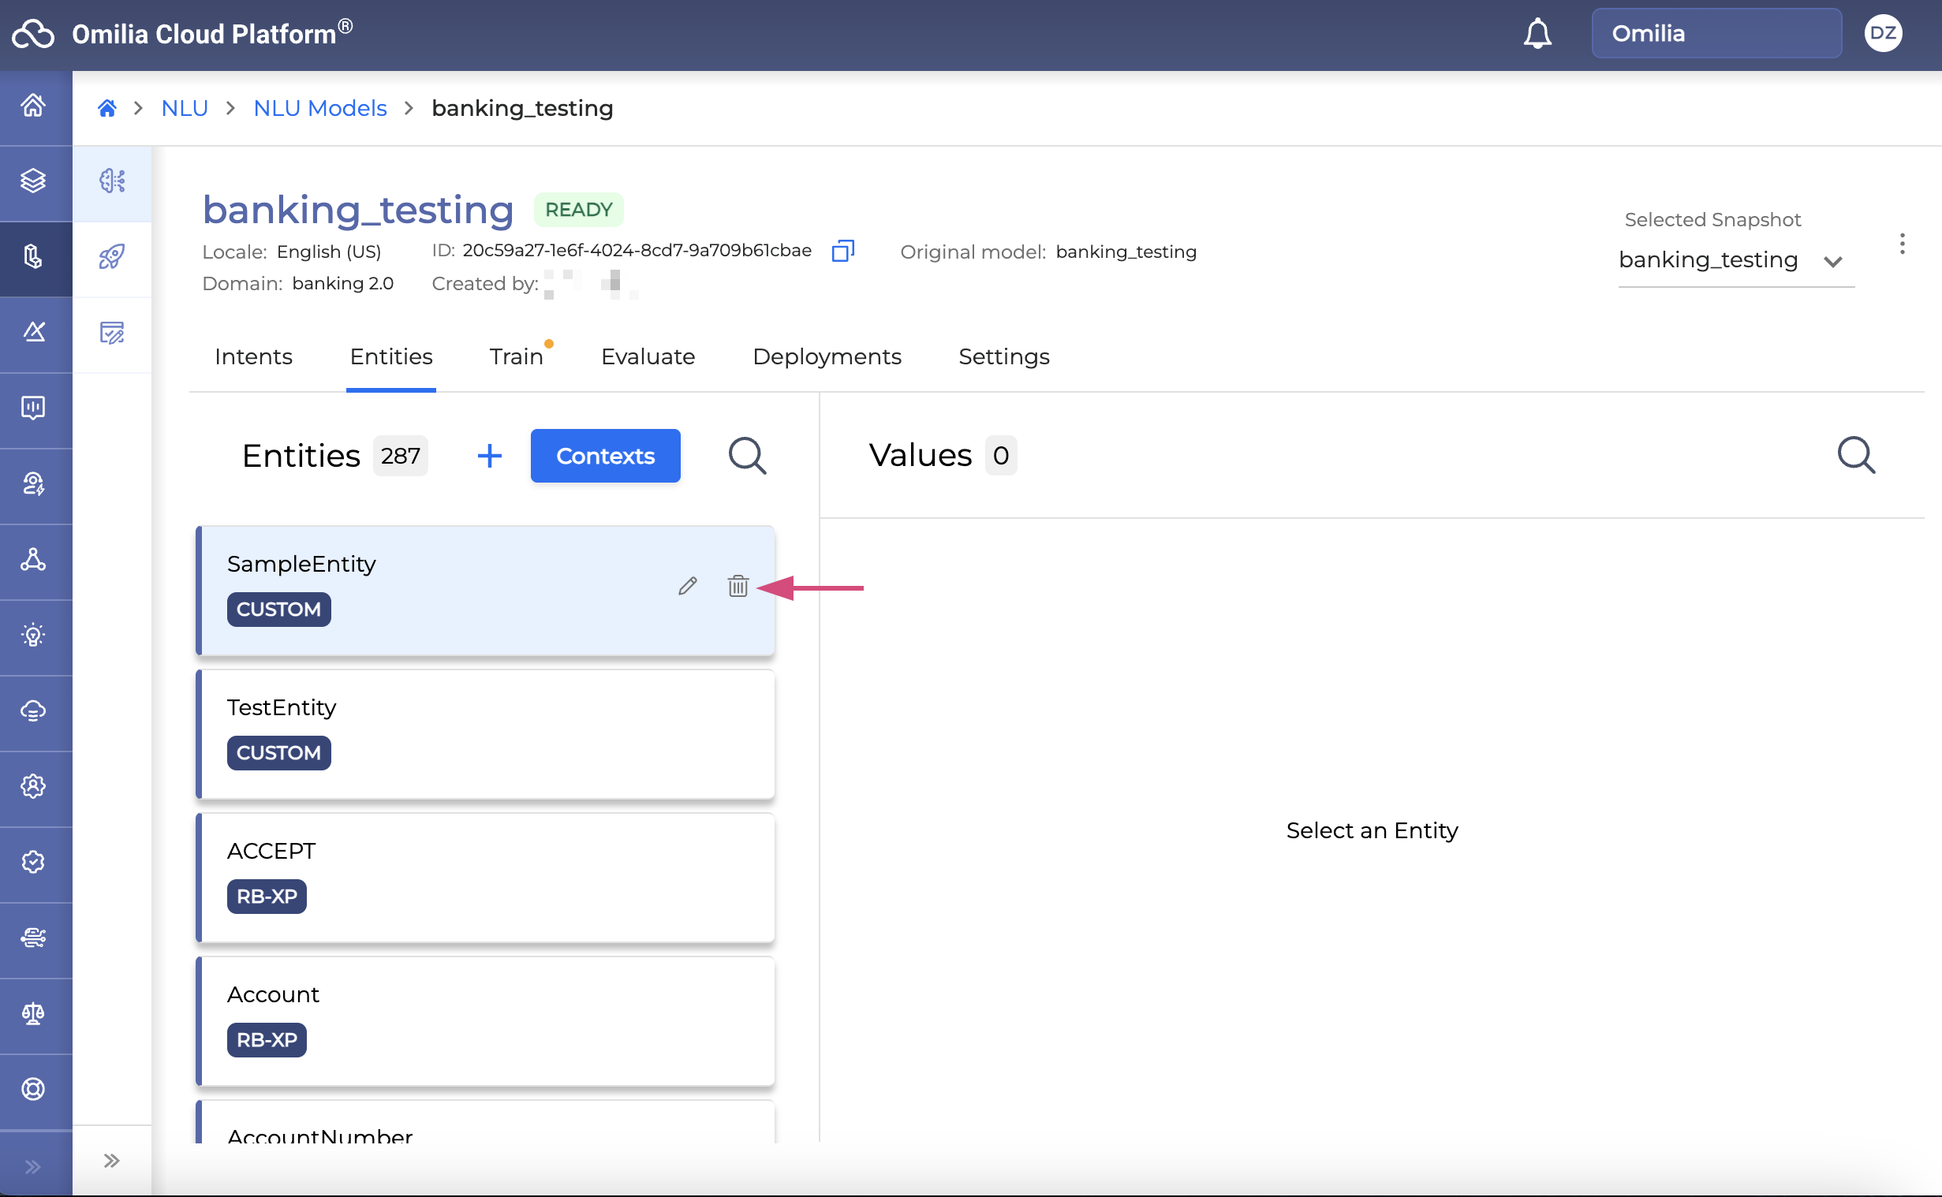1942x1197 pixels.
Task: Expand the main left navigation bar
Action: [32, 1166]
